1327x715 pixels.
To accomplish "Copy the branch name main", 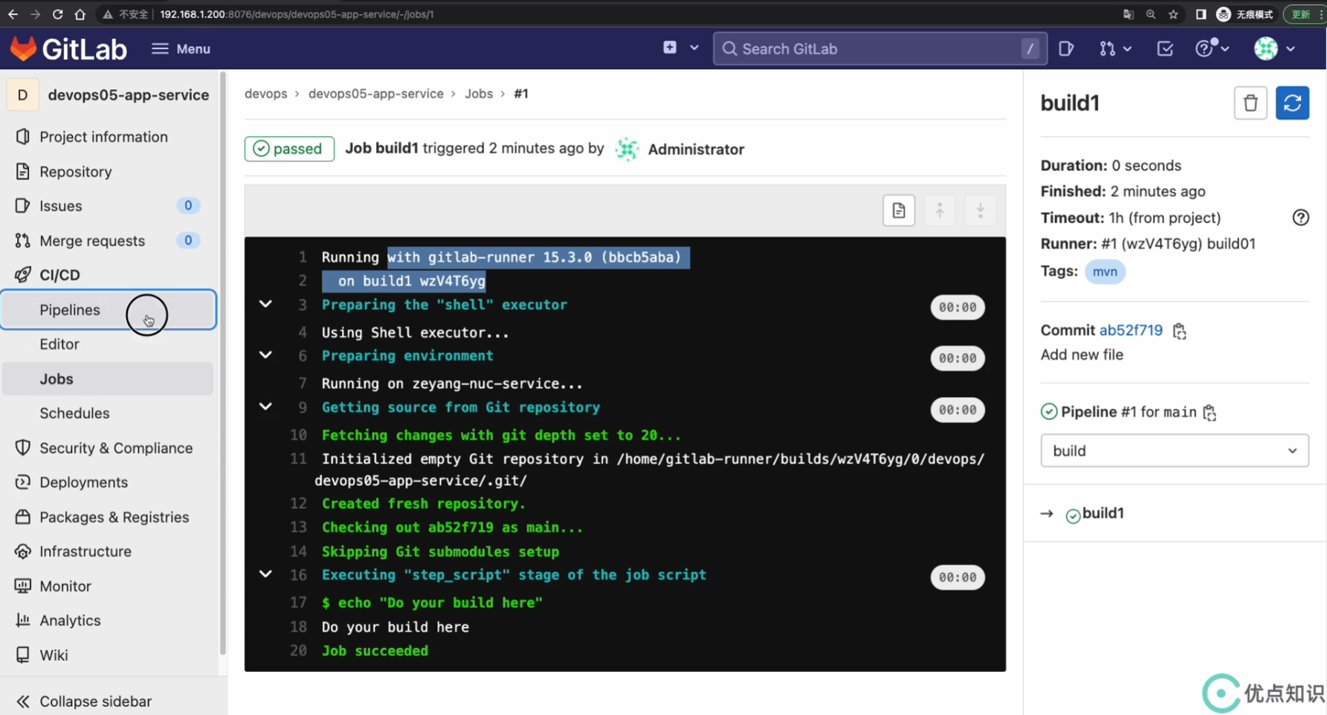I will (x=1210, y=412).
